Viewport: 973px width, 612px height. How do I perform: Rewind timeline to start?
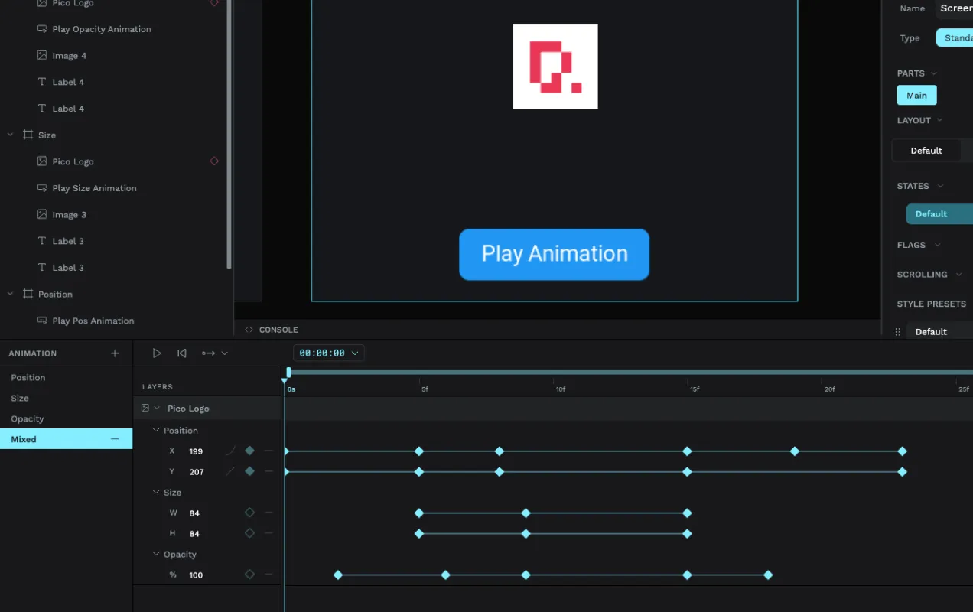click(182, 353)
